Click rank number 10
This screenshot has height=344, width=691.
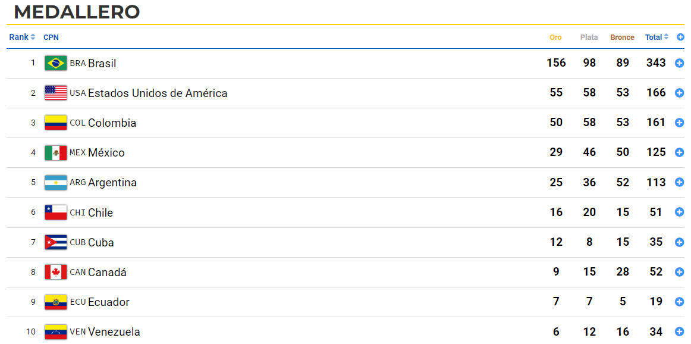point(31,332)
